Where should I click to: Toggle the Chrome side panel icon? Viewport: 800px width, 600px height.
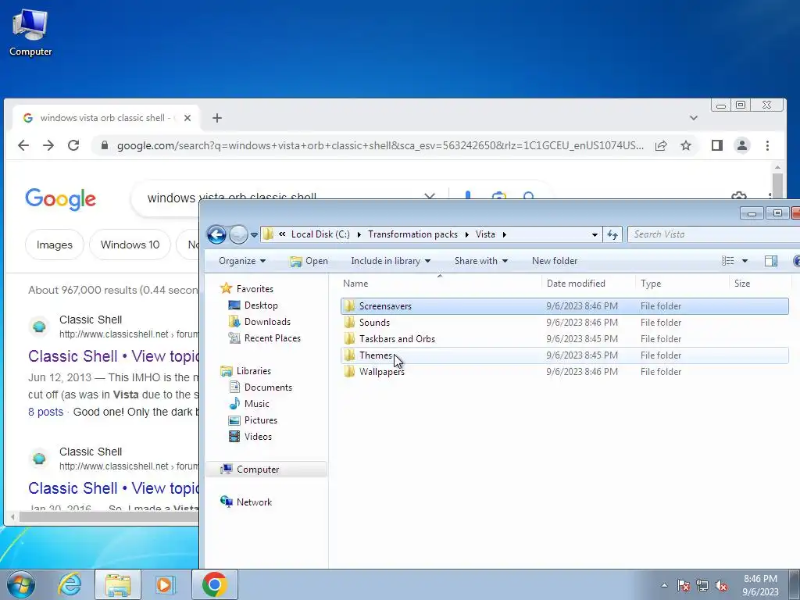(717, 145)
